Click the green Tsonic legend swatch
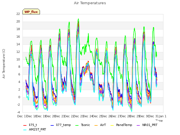The height and width of the screenshot is (135, 180). coord(77,125)
